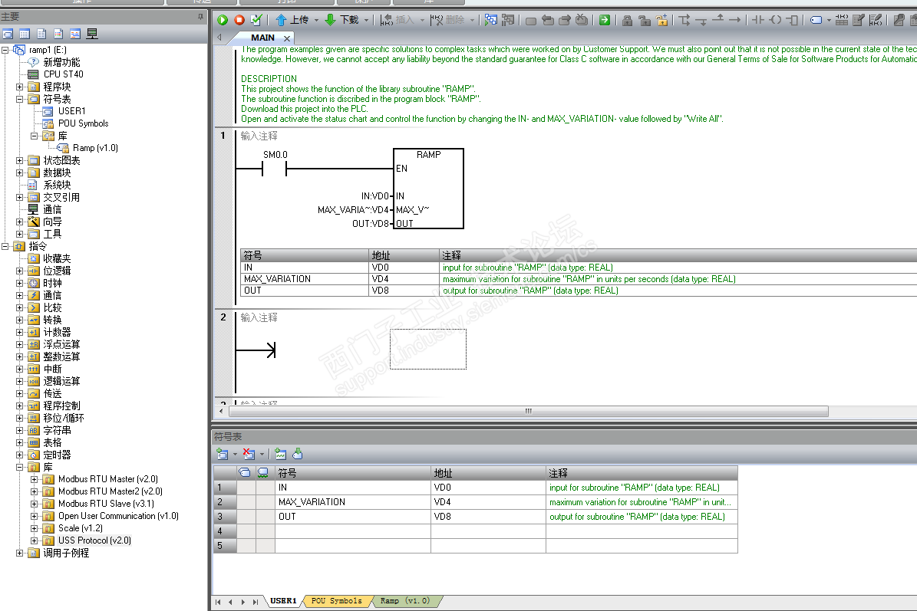
Task: Select the MAIN program tab
Action: 262,38
